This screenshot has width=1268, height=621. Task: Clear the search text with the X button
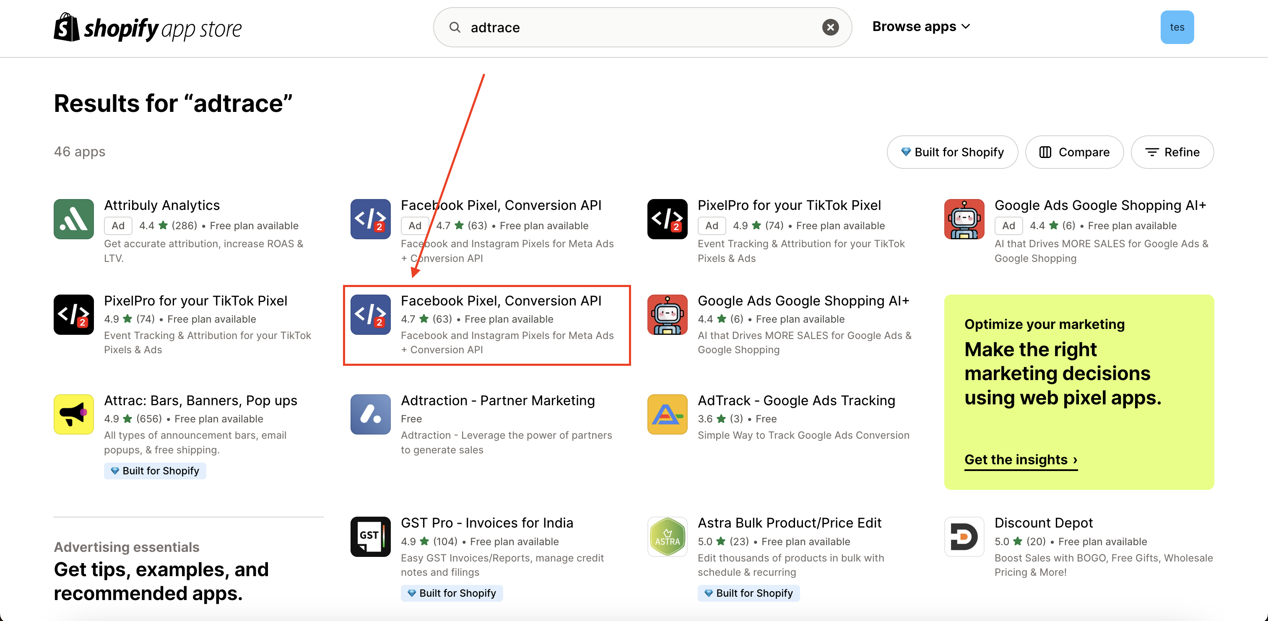(830, 28)
